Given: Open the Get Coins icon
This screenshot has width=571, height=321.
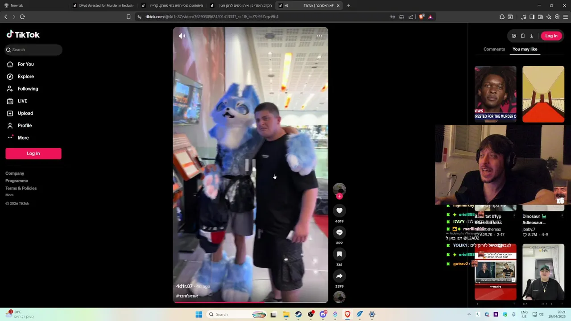Looking at the screenshot, I should point(514,36).
